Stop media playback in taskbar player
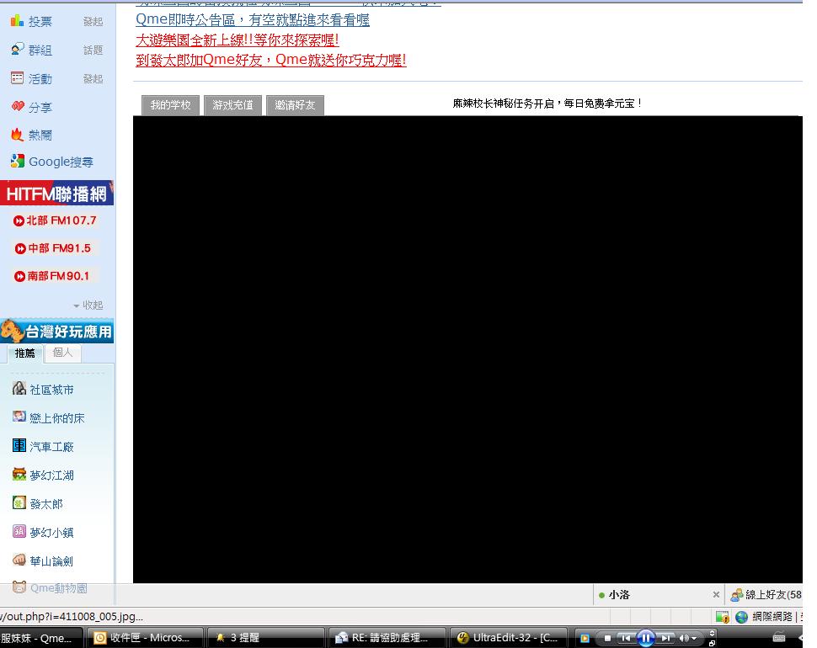The image size is (817, 648). (x=607, y=638)
